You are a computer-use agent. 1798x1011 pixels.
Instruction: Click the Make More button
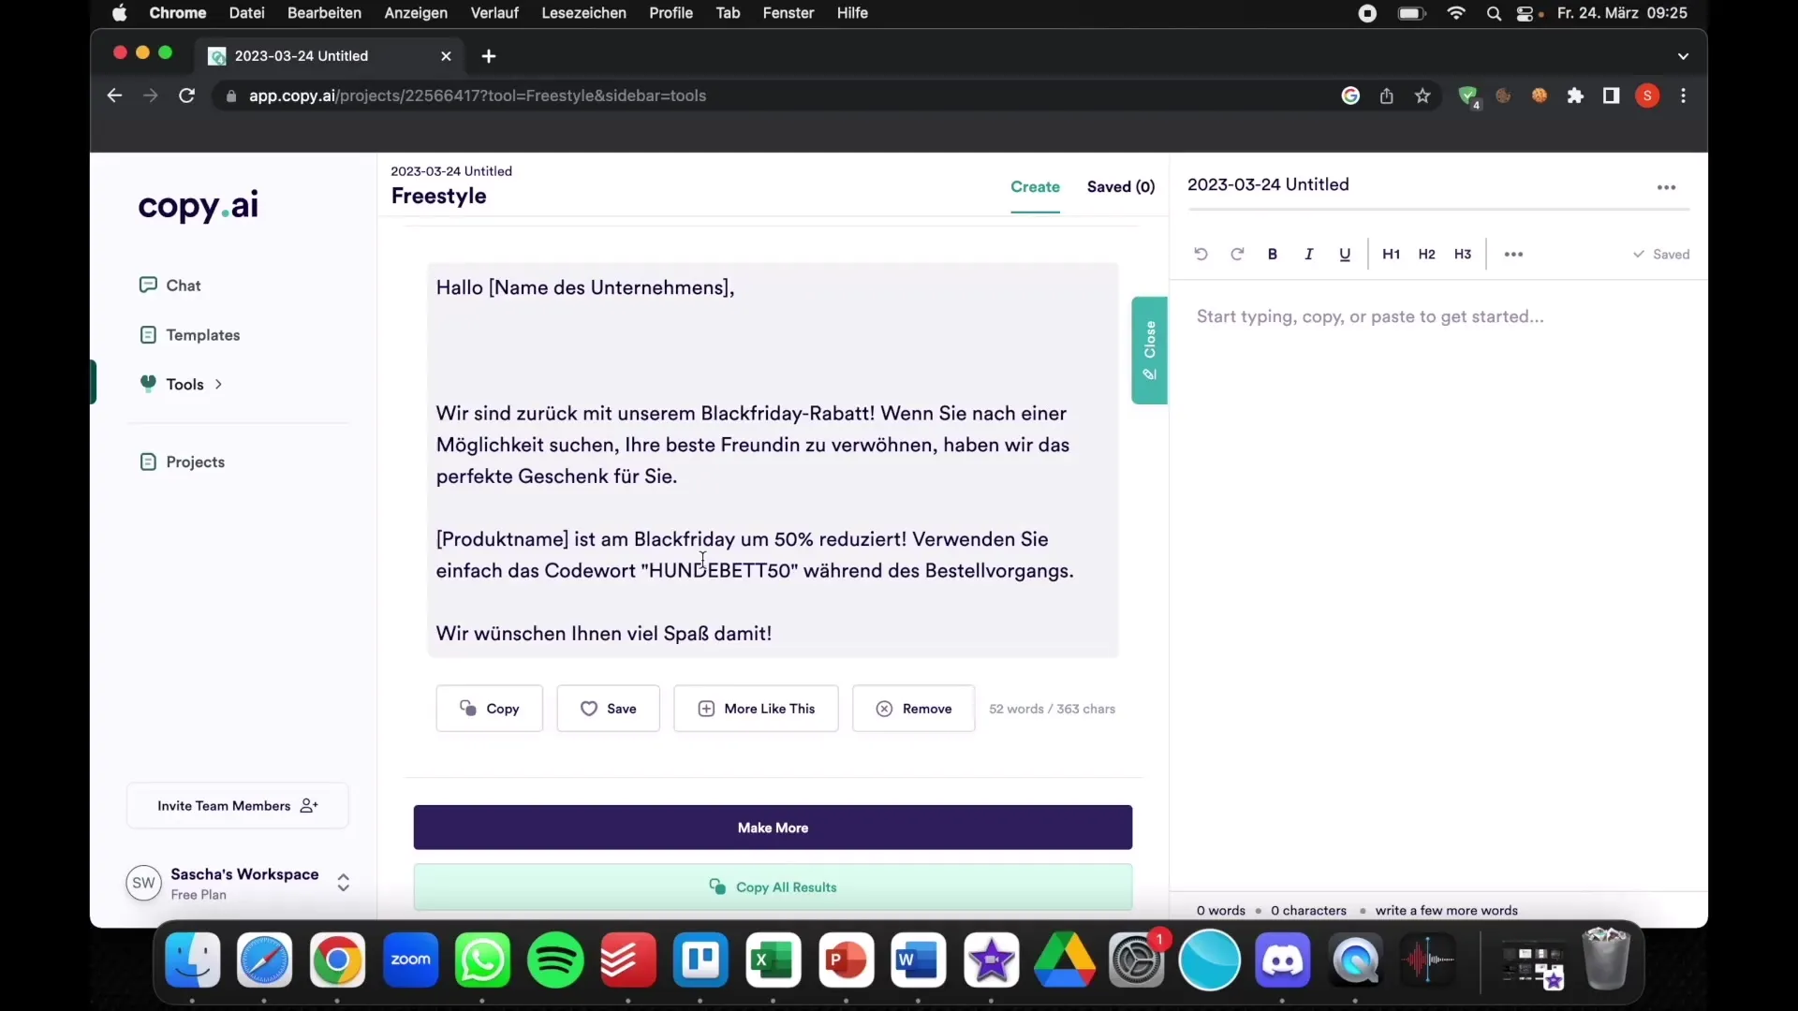[x=772, y=828]
